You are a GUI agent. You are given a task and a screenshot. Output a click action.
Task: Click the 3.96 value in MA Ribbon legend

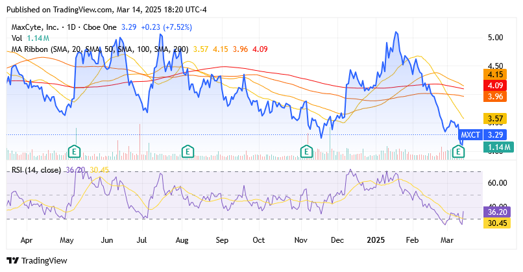(240, 49)
